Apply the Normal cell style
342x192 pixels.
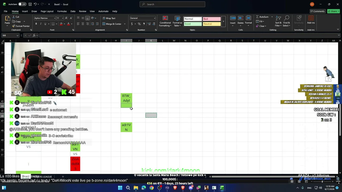[193, 19]
